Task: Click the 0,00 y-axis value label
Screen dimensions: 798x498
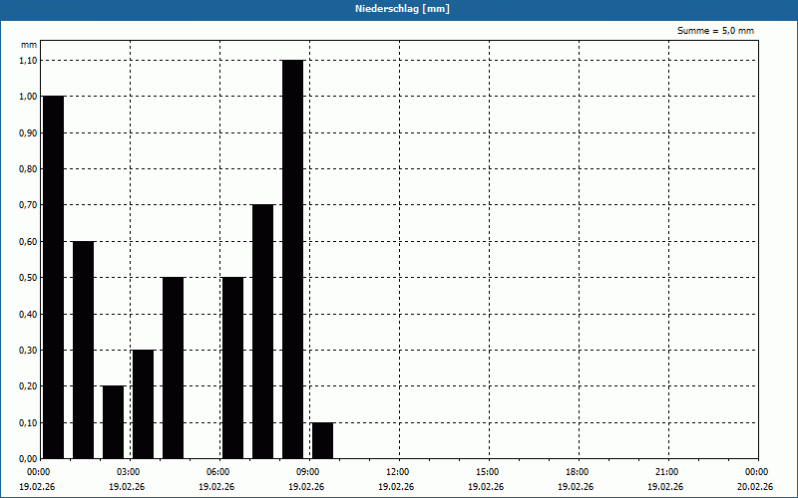Action: [x=28, y=459]
